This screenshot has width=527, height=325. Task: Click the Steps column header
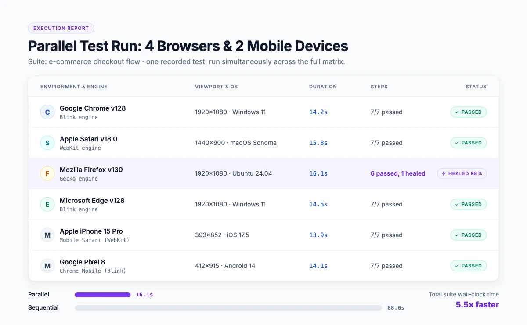click(x=379, y=87)
